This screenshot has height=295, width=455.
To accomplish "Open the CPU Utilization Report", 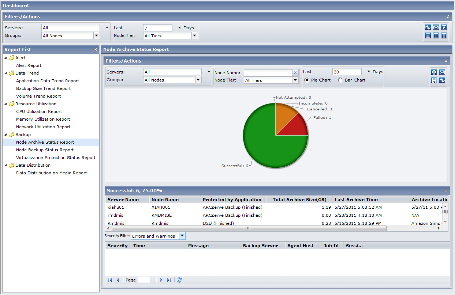I will coord(39,111).
